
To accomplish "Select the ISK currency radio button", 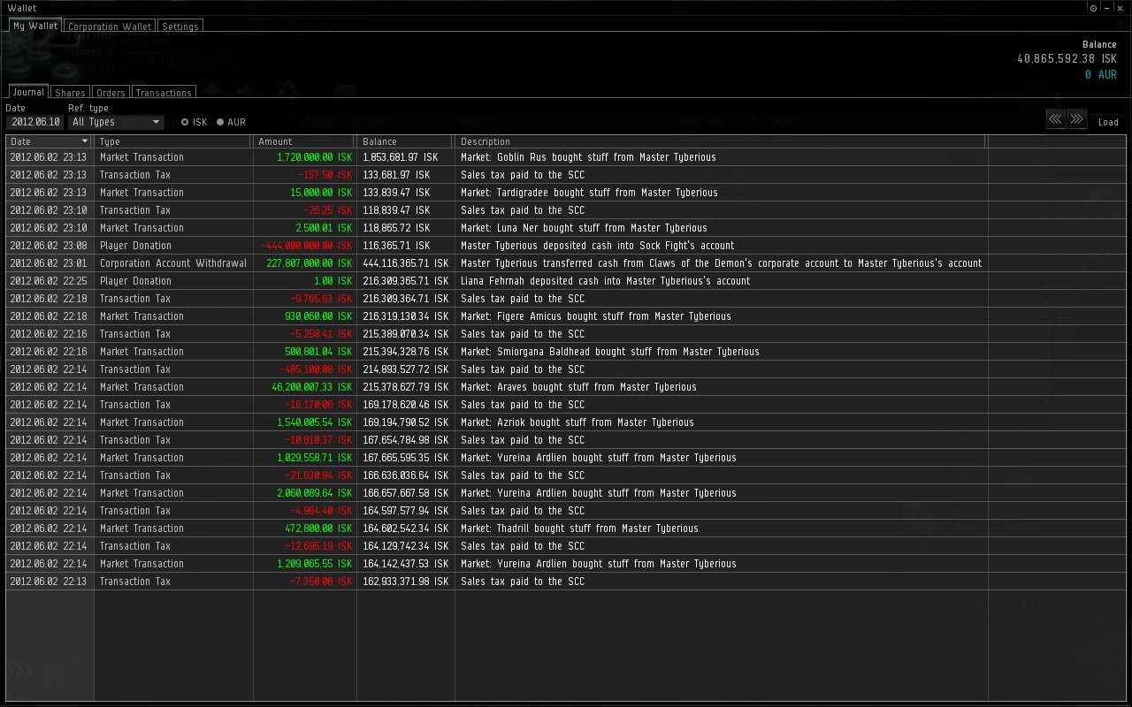I will [x=185, y=122].
